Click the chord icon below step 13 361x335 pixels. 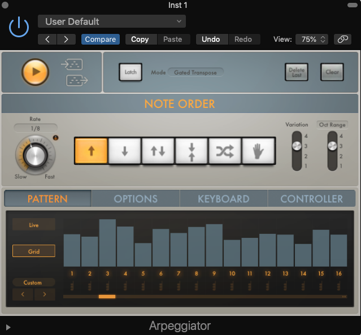pos(285,286)
